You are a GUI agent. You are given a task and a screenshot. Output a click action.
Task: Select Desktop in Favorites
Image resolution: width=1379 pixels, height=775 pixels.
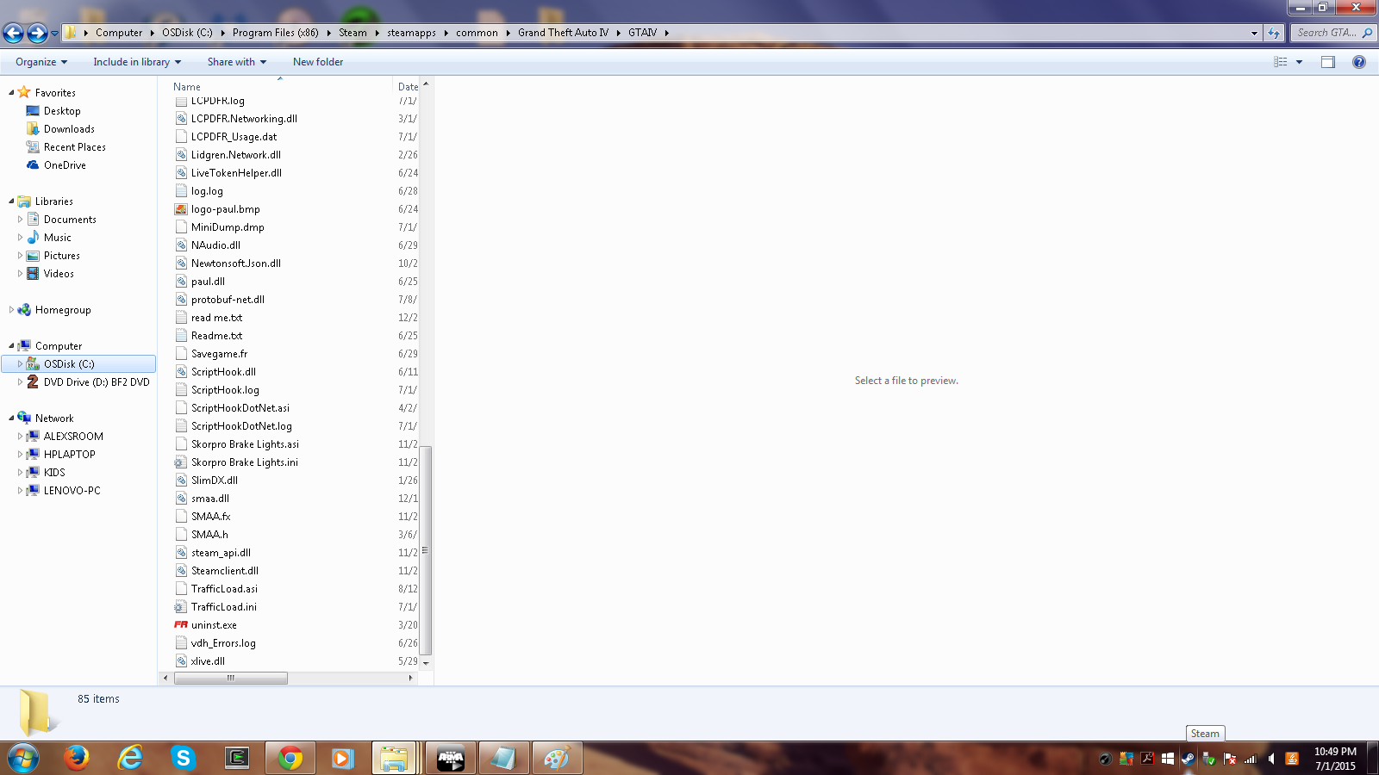[62, 111]
